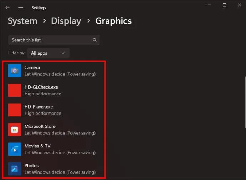
Task: Select the Camera entry name
Action: [32, 67]
